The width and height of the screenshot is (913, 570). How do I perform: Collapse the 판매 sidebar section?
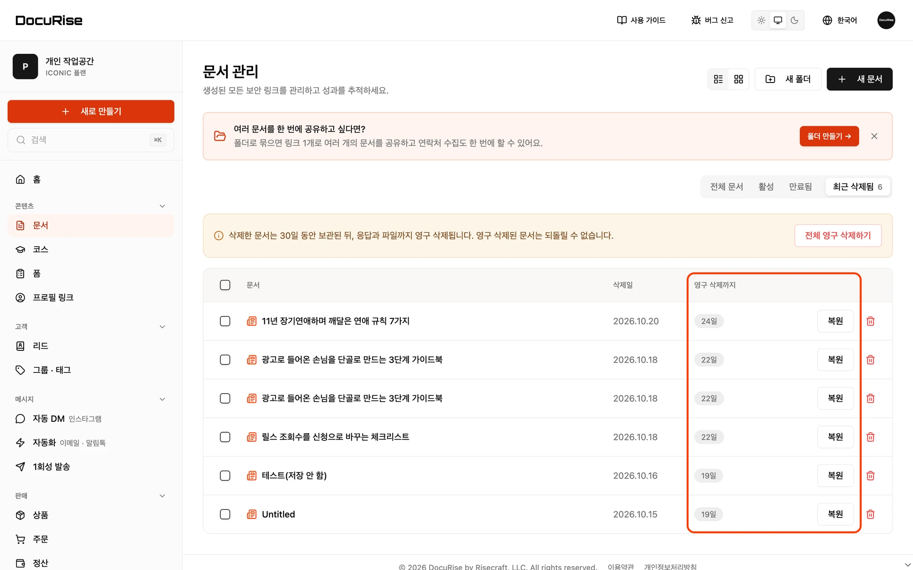pos(162,496)
